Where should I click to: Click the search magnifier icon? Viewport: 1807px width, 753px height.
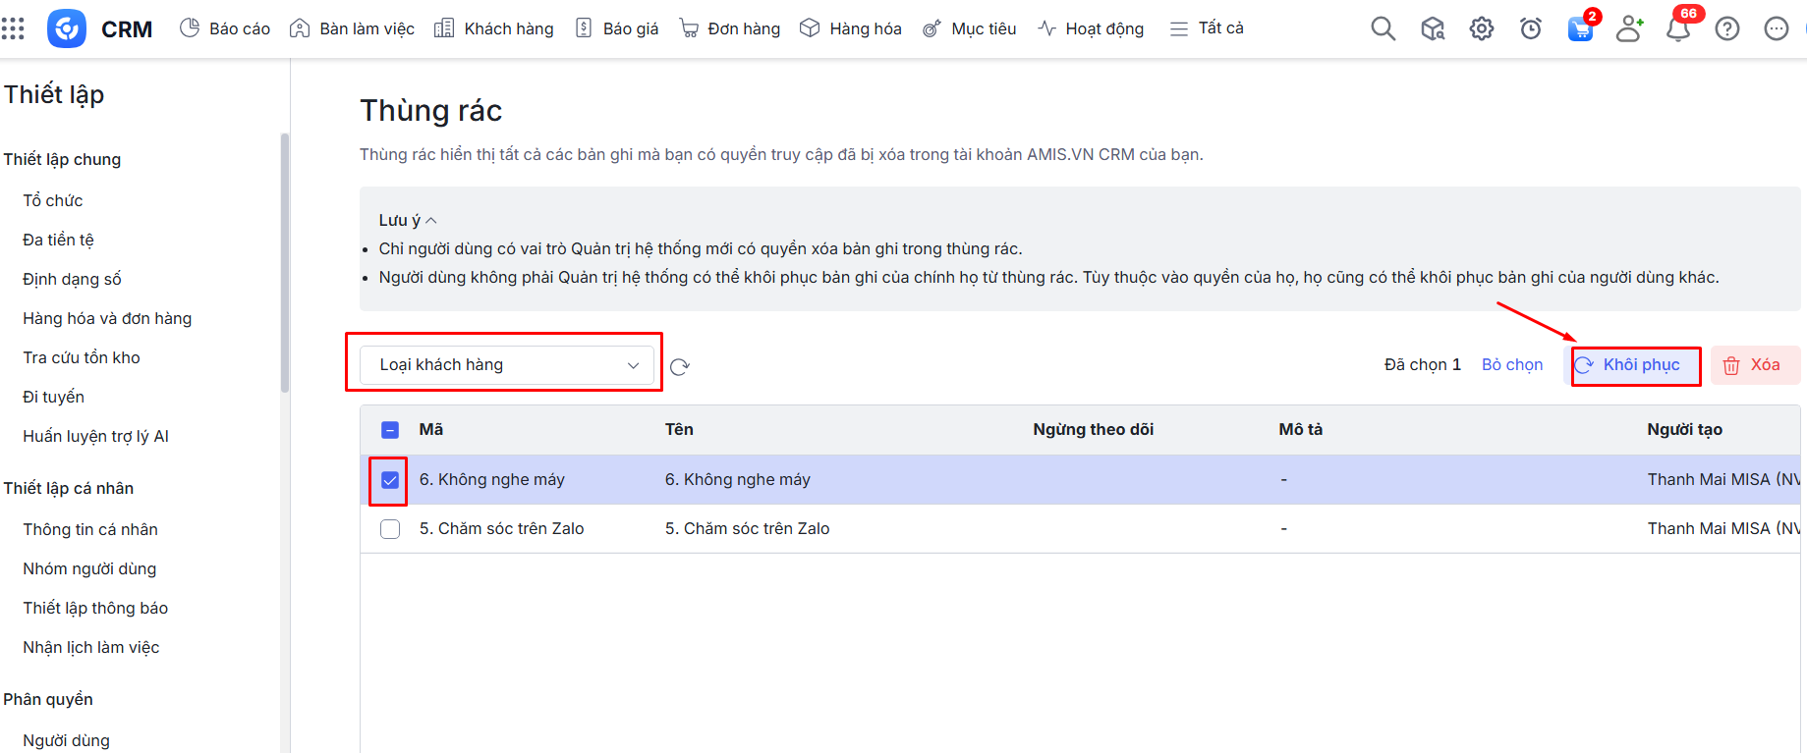click(x=1383, y=28)
